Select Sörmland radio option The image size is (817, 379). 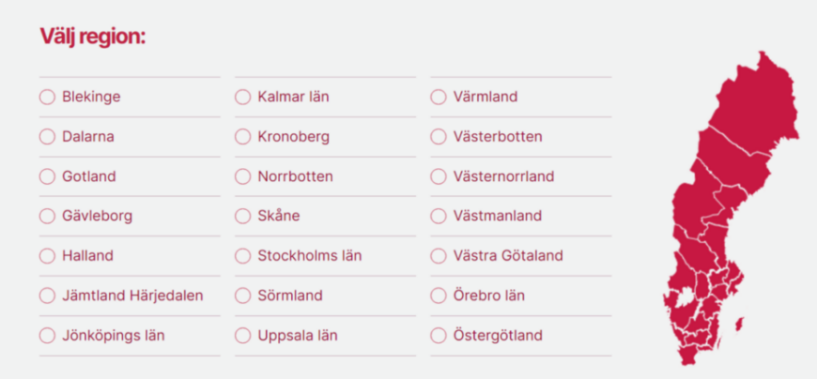(x=243, y=296)
